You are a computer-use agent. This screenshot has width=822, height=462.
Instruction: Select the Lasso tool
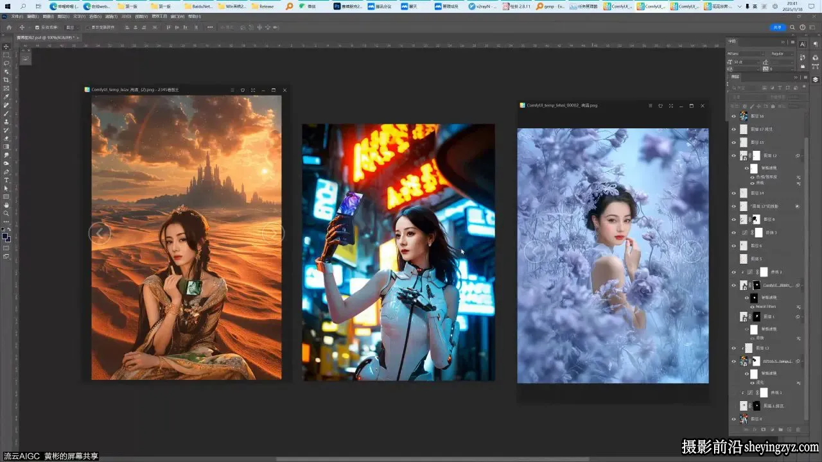6,63
